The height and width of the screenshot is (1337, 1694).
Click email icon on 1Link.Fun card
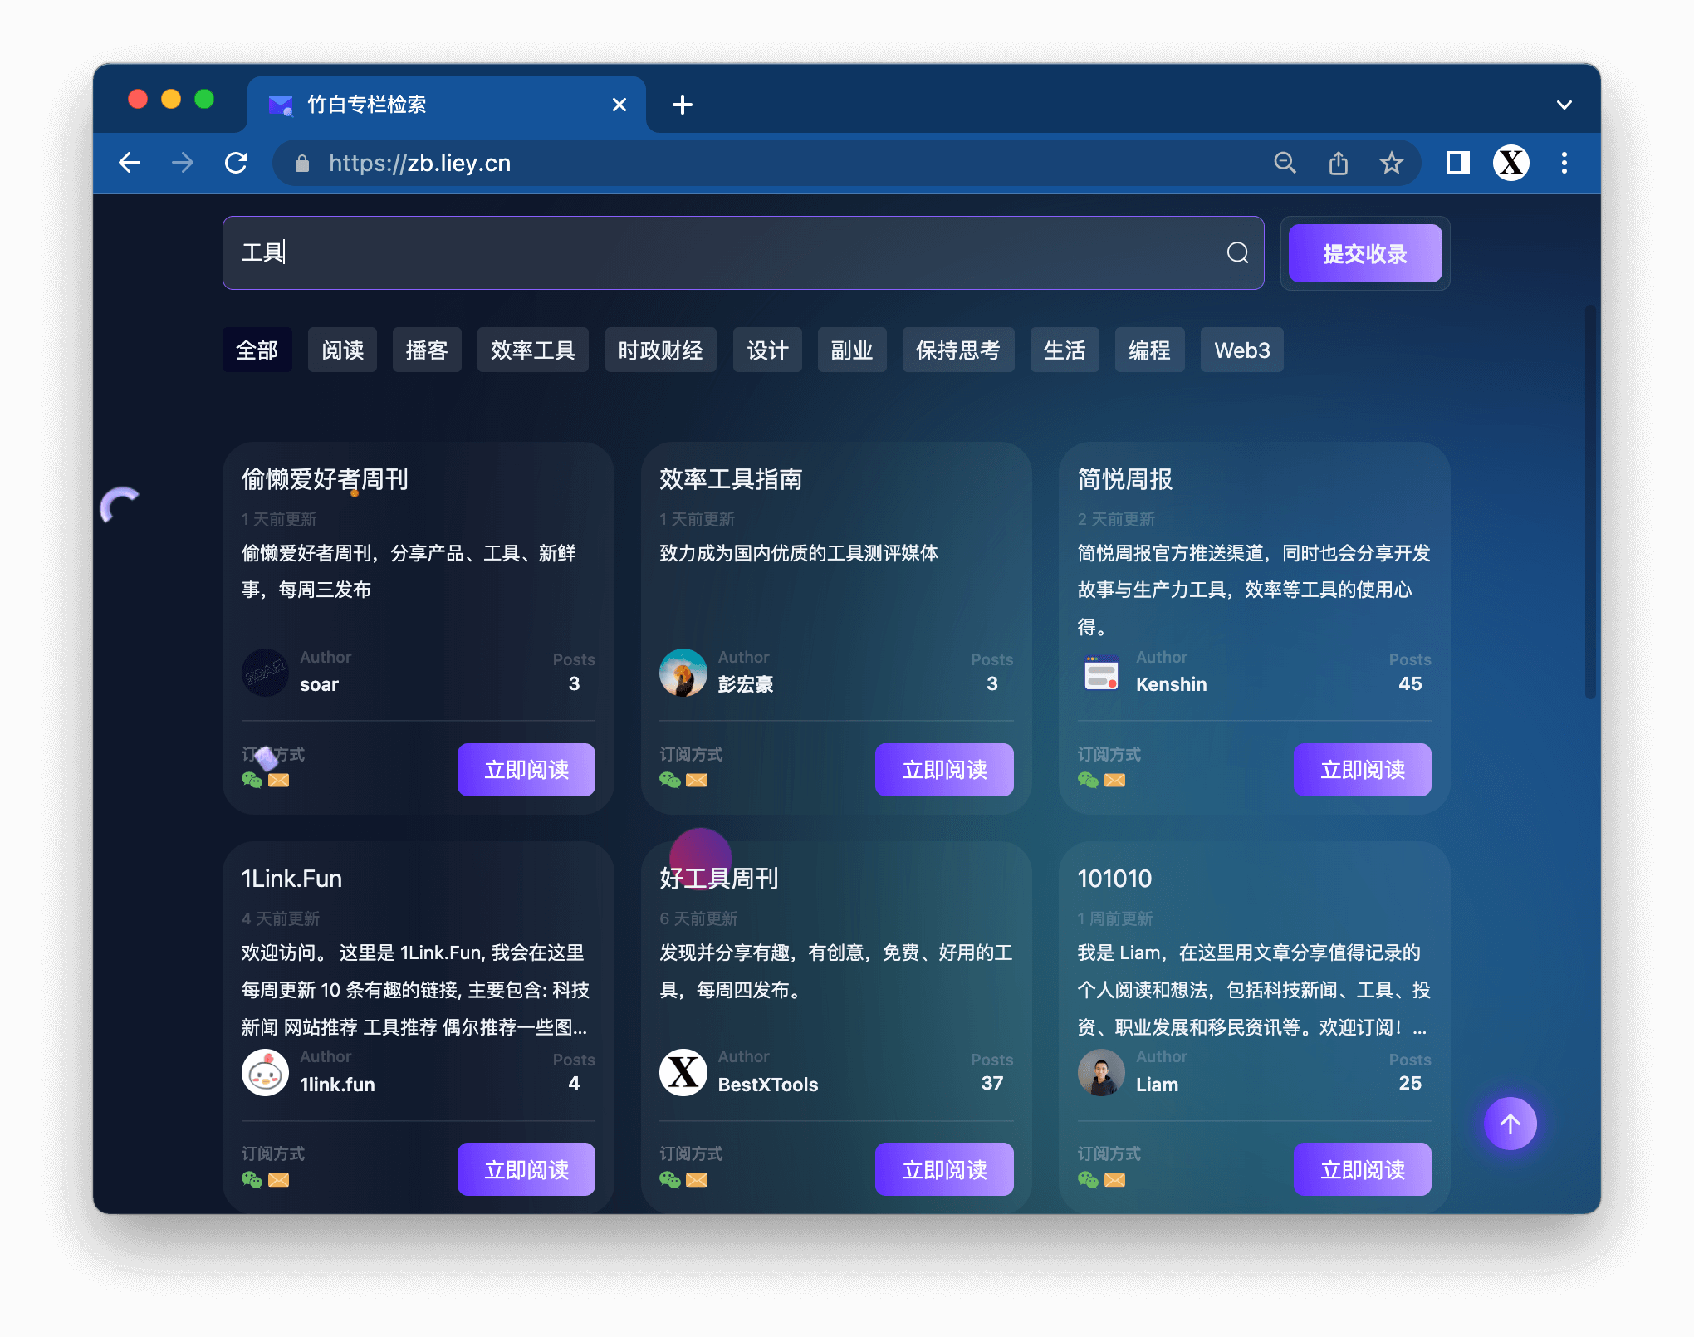(x=279, y=1180)
